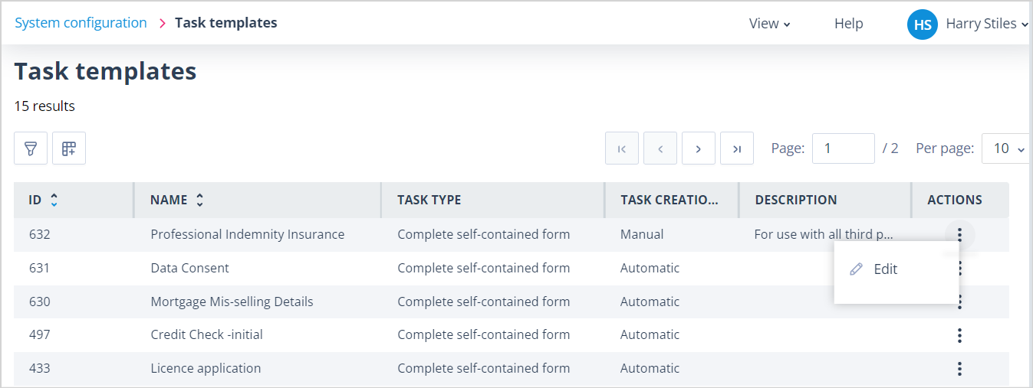Click the ACTIONS column header
This screenshot has width=1033, height=388.
(955, 200)
